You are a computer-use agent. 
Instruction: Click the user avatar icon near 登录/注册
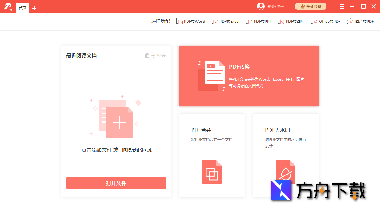(261, 6)
